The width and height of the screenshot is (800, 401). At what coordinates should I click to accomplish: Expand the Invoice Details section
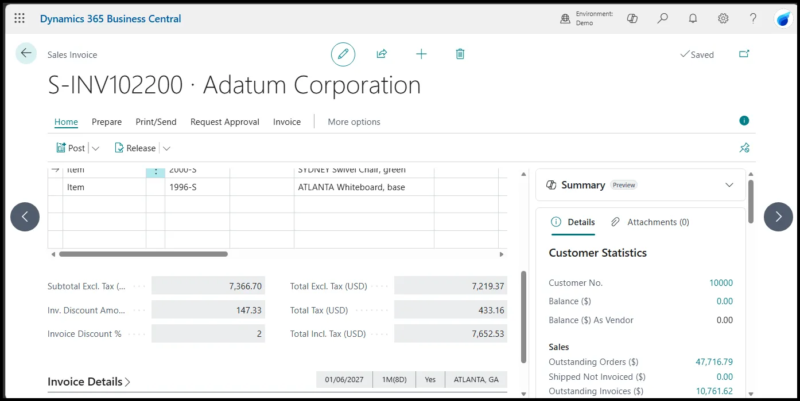pos(89,382)
